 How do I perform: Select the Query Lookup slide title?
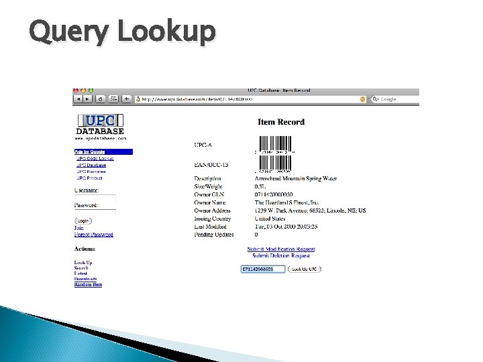[x=122, y=32]
